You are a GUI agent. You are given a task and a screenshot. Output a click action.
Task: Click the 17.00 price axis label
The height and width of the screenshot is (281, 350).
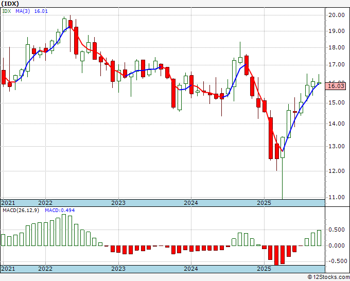click(337, 65)
